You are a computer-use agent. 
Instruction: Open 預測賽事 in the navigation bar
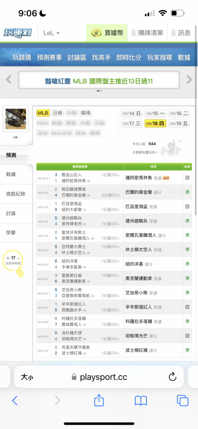(50, 57)
